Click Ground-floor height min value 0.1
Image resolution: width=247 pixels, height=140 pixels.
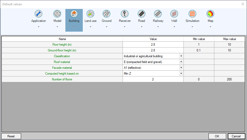pyautogui.click(x=199, y=50)
